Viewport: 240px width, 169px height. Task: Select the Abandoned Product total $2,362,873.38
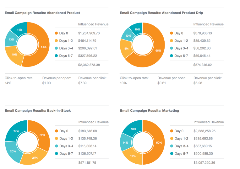coord(89,65)
